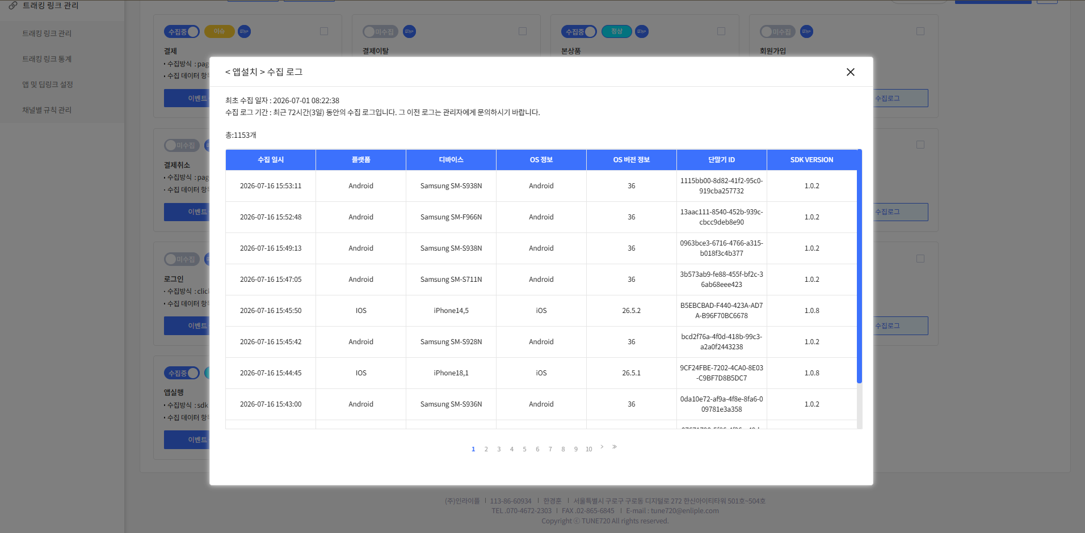1085x533 pixels.
Task: Select device cell Samsung SM-S711N
Action: [x=451, y=280]
